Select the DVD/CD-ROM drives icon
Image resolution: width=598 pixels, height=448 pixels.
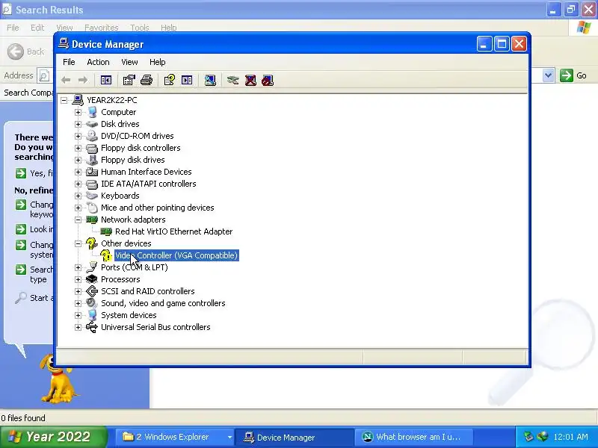[x=92, y=136]
